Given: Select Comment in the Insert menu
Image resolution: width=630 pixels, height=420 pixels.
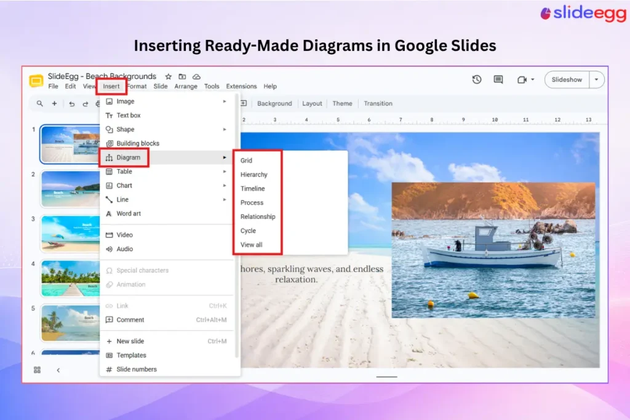Looking at the screenshot, I should (x=166, y=320).
